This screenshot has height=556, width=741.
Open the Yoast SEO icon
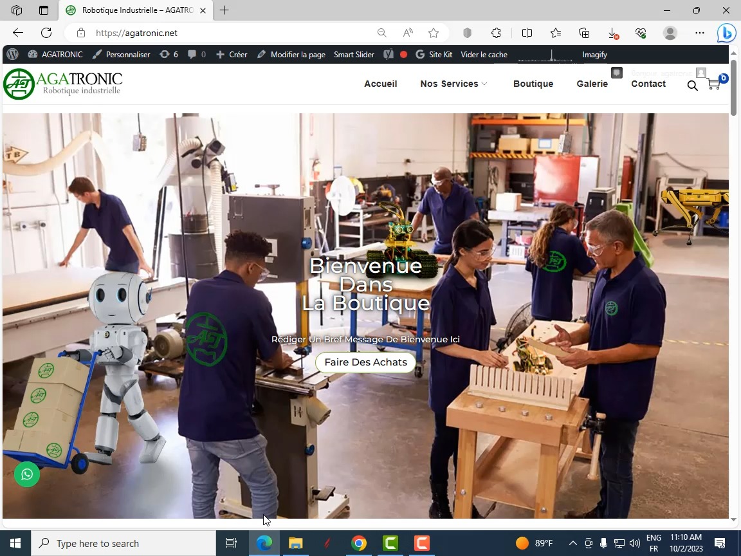point(389,54)
